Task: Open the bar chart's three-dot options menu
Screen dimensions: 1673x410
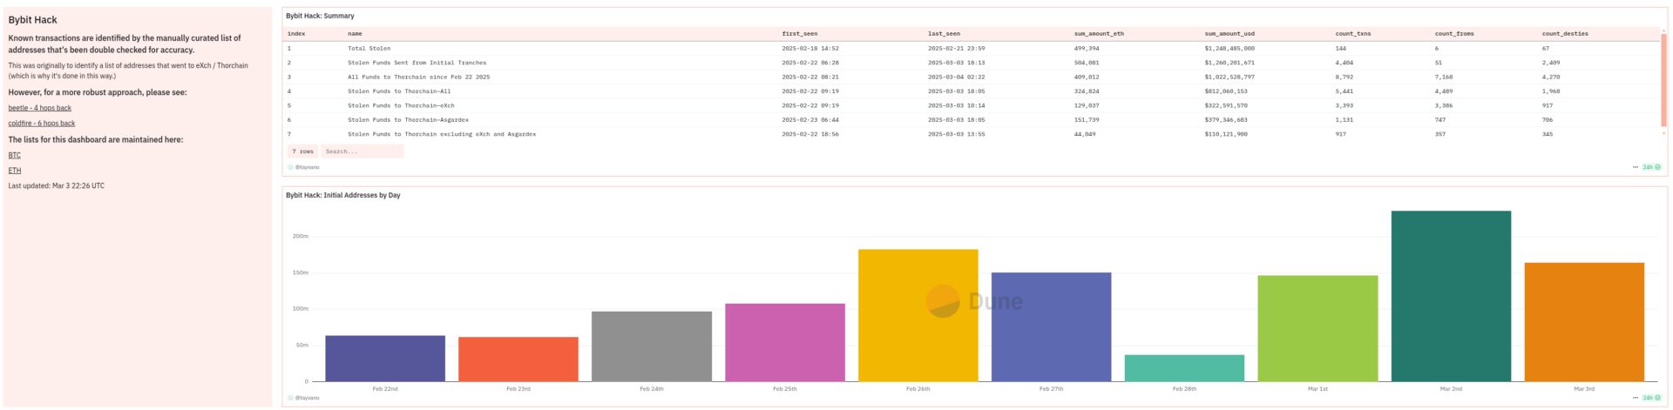Action: (1635, 398)
